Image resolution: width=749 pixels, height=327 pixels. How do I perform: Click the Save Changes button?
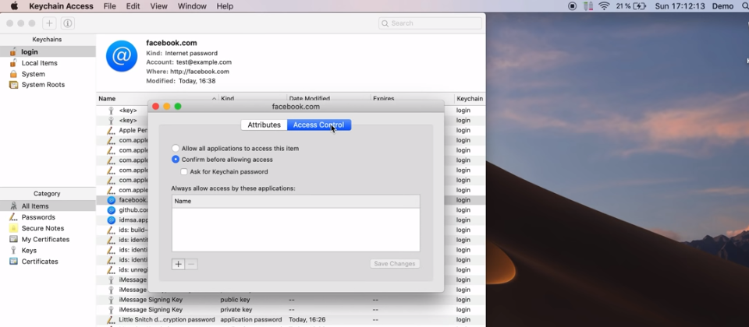(x=395, y=264)
